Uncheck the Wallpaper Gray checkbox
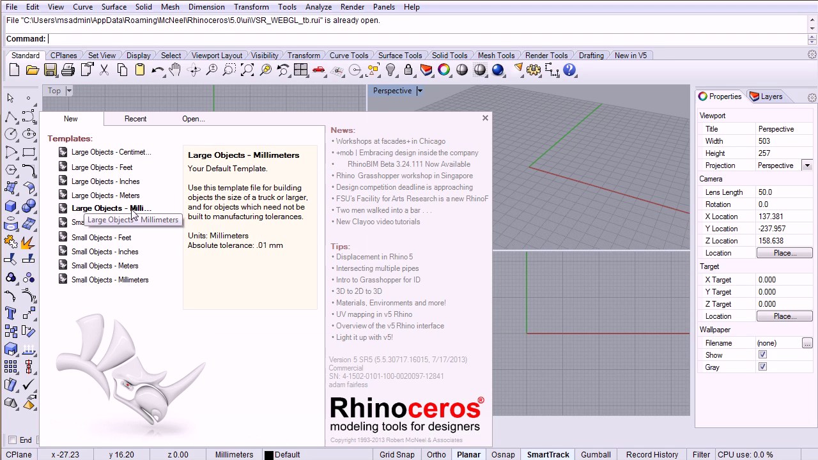This screenshot has width=818, height=460. click(x=762, y=367)
